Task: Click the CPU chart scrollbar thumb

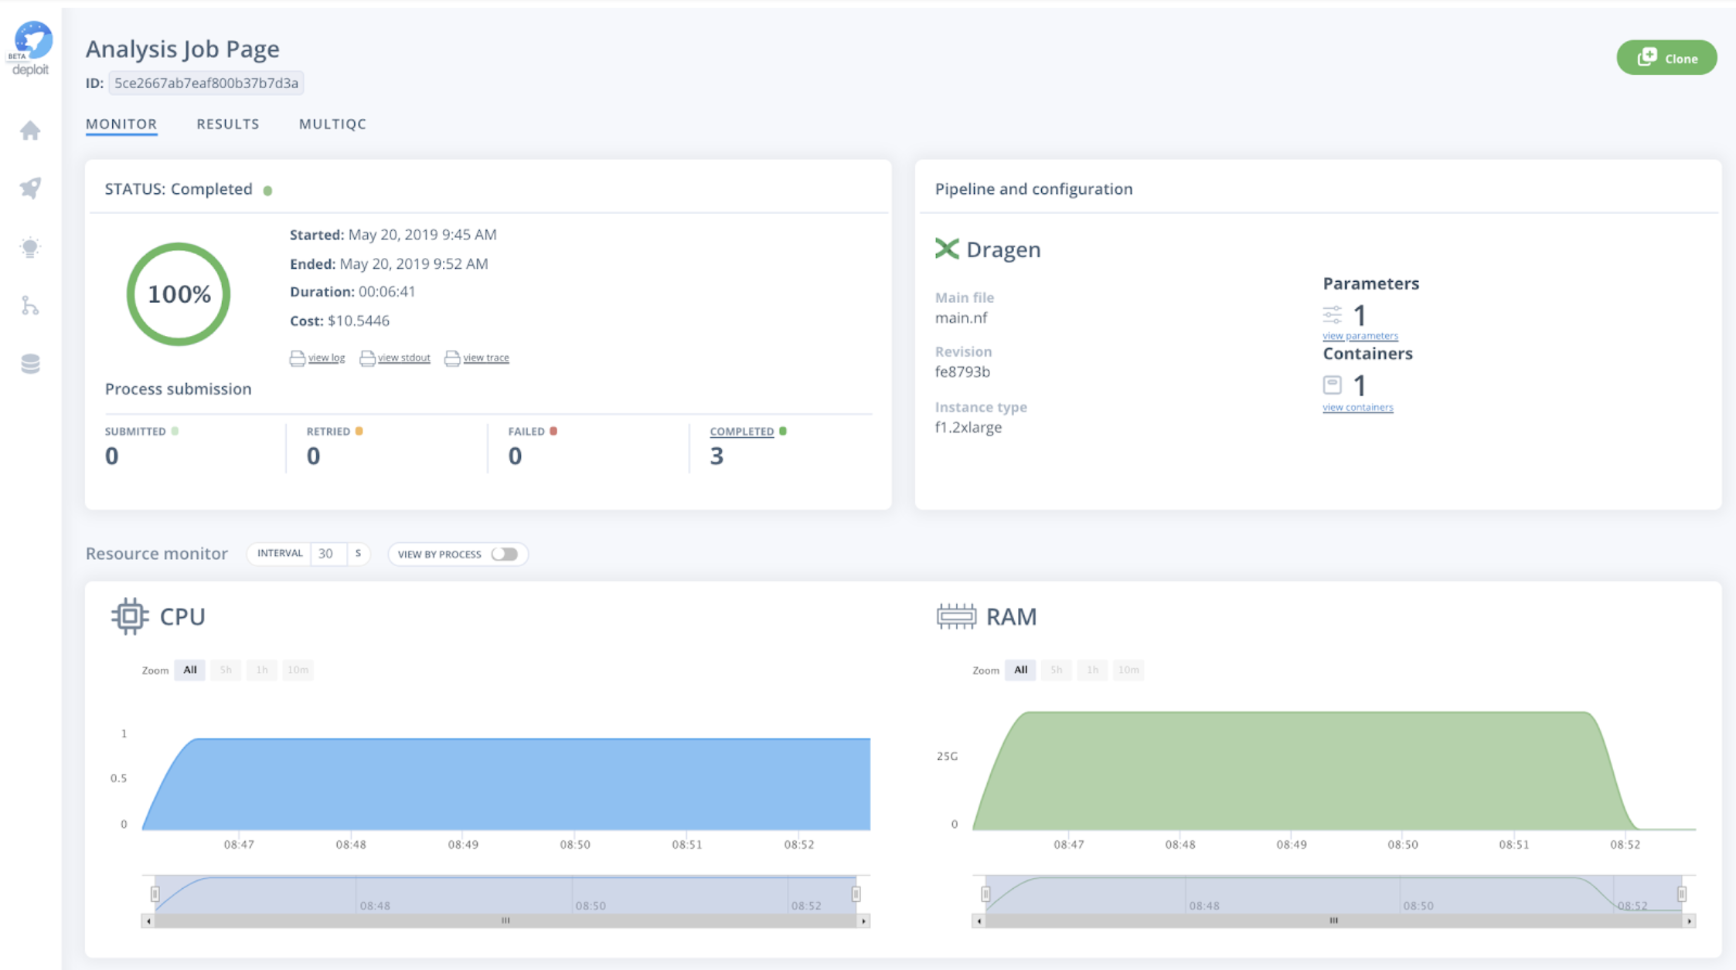Action: tap(505, 921)
